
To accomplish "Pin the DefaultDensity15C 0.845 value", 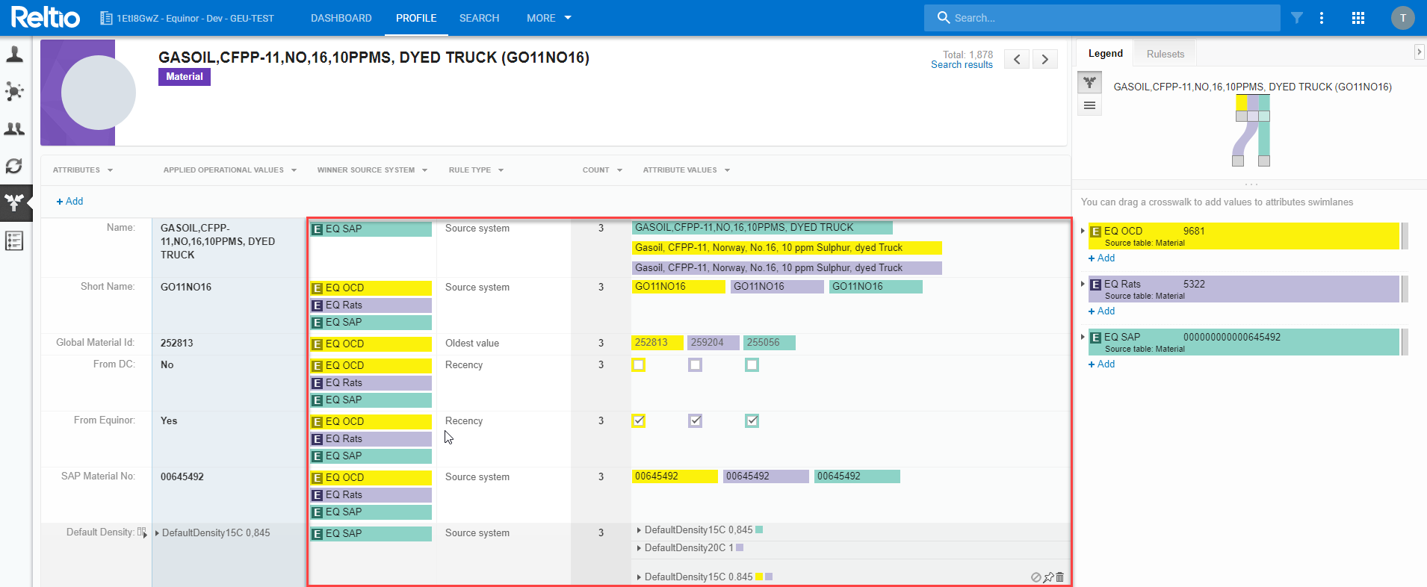I will tap(1048, 577).
